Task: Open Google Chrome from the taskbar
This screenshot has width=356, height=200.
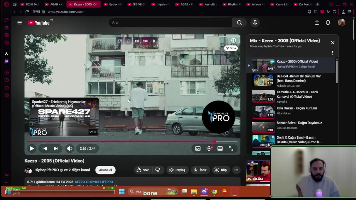Action: (214, 191)
